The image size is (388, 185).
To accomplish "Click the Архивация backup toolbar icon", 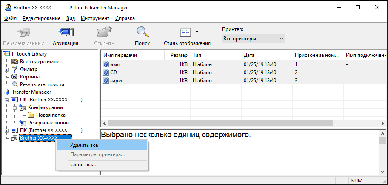I will pyautogui.click(x=66, y=32).
